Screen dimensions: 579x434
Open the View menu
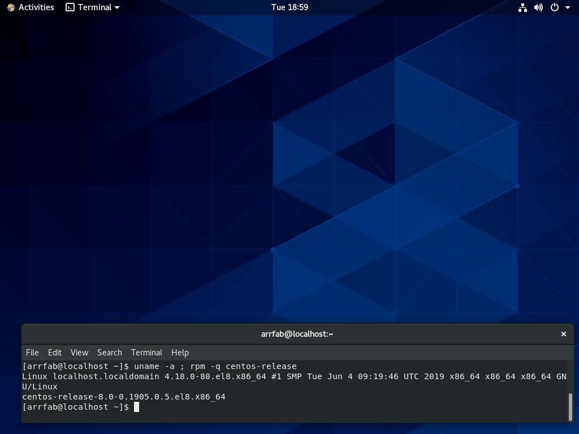(x=79, y=353)
